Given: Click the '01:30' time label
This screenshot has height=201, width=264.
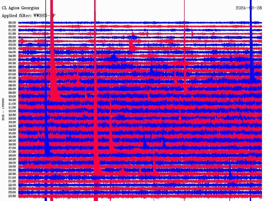Looking at the screenshot, I should pyautogui.click(x=12, y=34).
